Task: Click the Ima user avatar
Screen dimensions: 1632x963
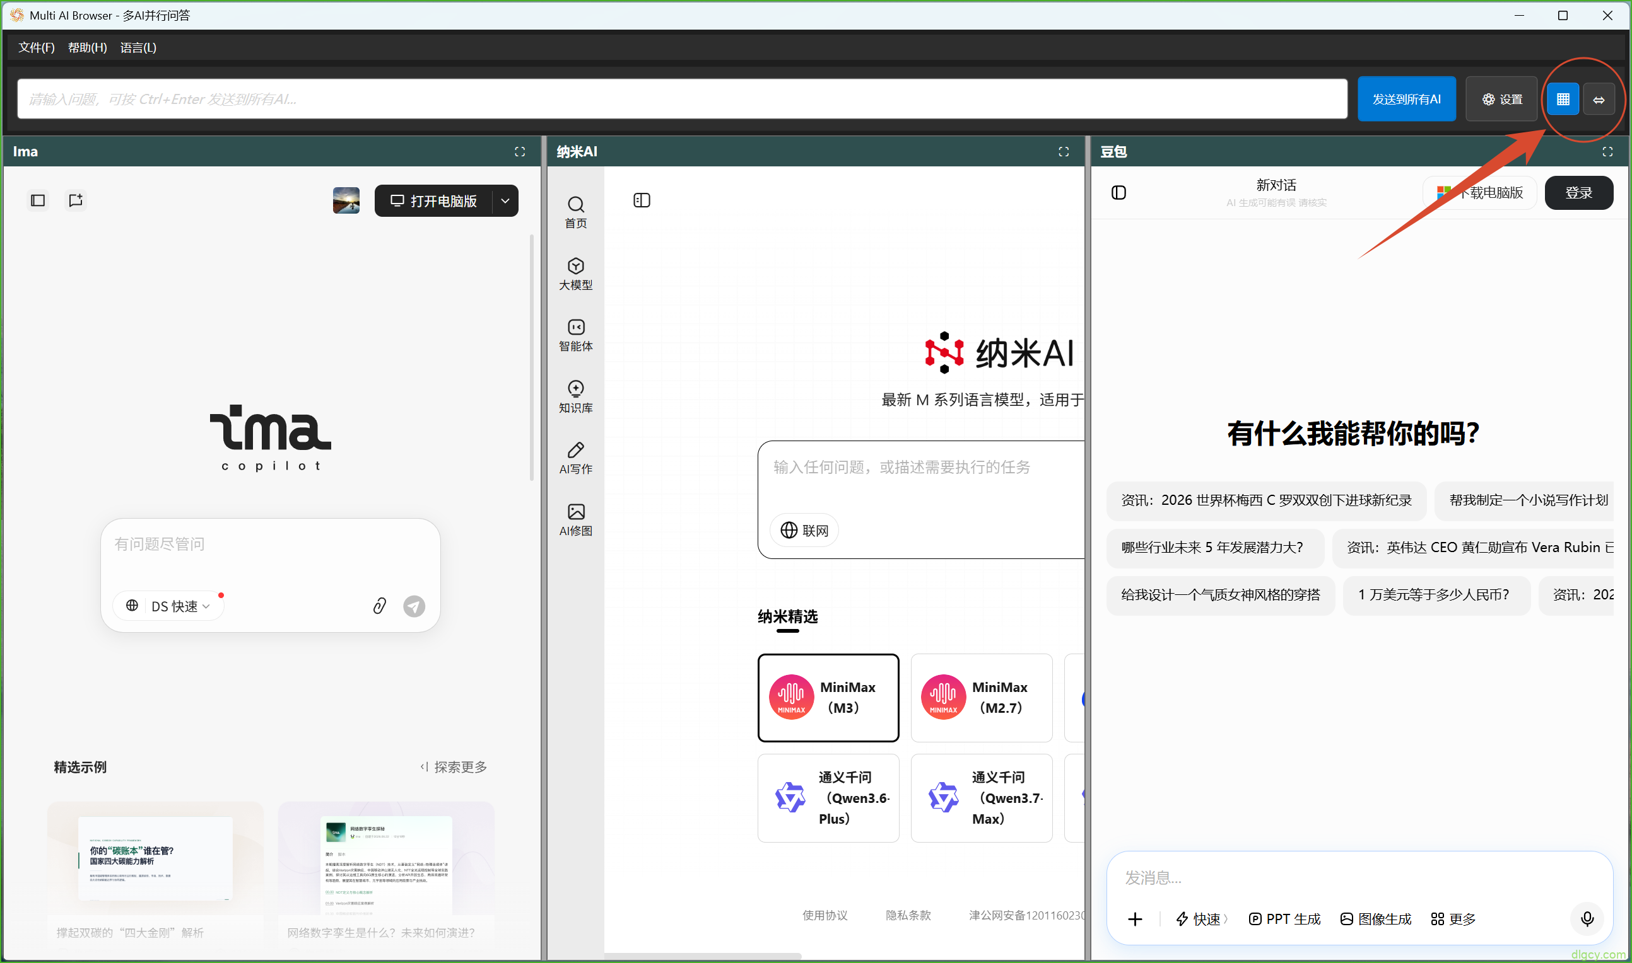Action: click(x=346, y=200)
